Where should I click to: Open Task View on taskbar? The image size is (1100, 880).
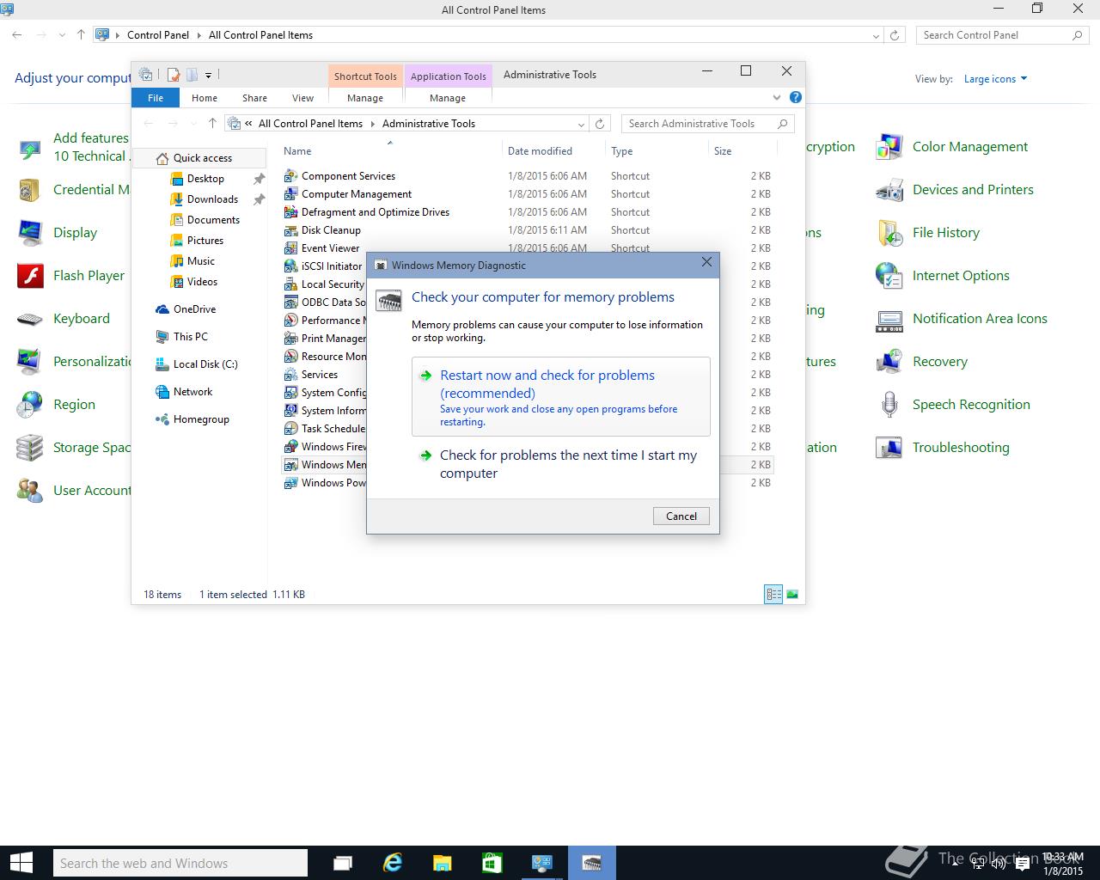pos(343,863)
